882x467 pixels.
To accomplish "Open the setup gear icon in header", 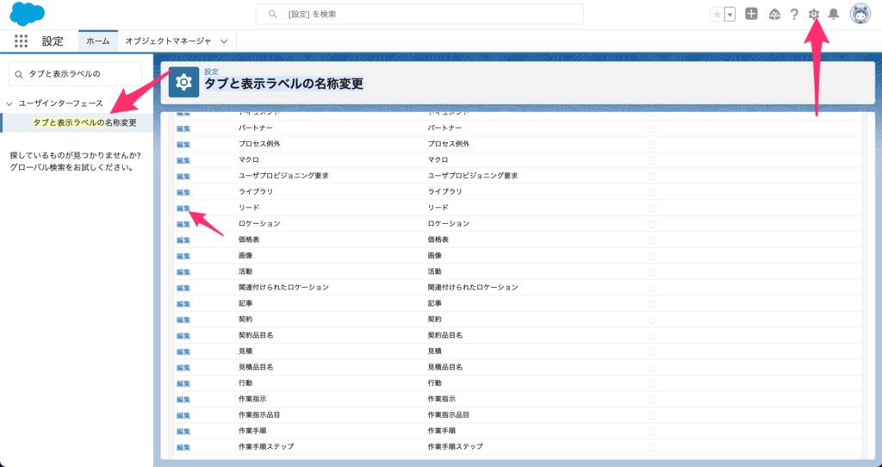I will click(x=814, y=14).
